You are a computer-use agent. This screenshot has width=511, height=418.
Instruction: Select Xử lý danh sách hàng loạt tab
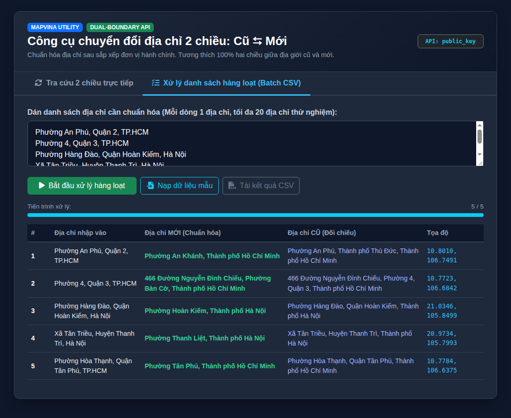click(226, 83)
